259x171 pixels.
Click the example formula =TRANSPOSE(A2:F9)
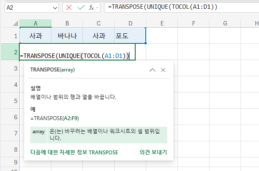coord(55,118)
